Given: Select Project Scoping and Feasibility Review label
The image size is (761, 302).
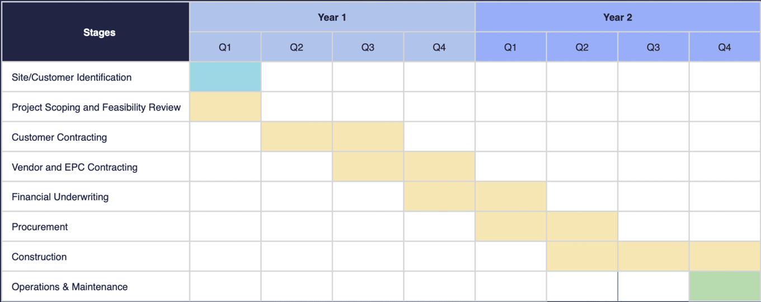Looking at the screenshot, I should [x=96, y=107].
